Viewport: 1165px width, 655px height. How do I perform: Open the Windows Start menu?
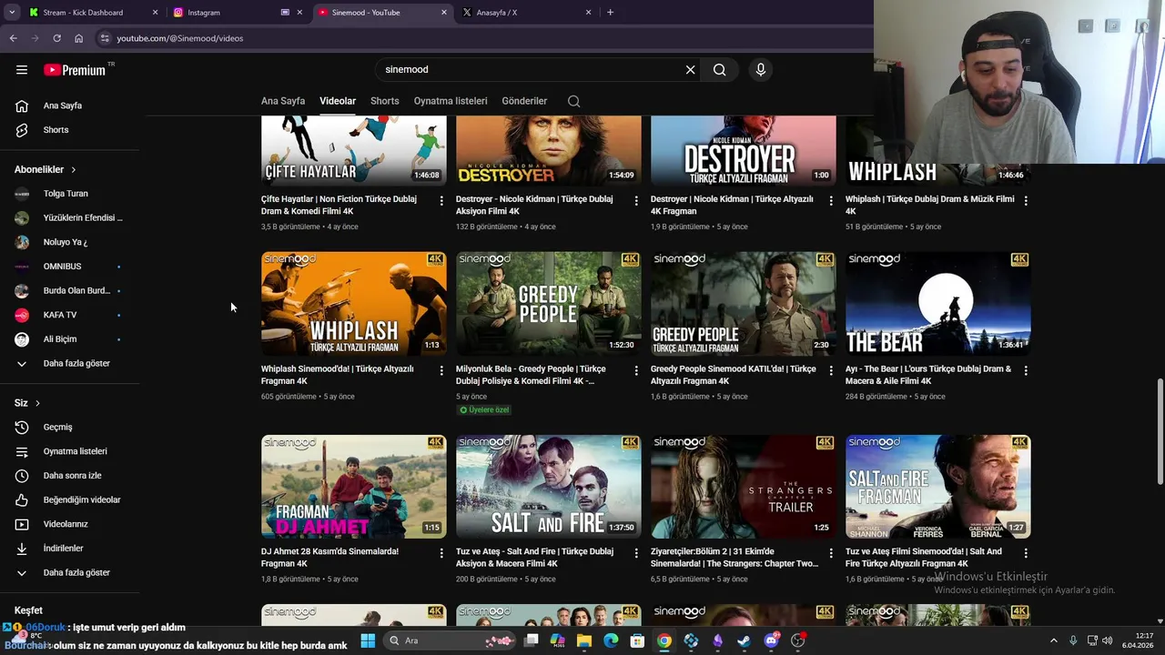pyautogui.click(x=368, y=640)
